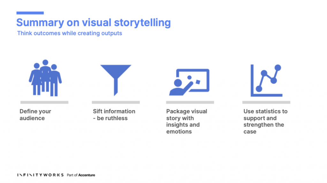
Task: Click the three-people audience icon
Action: tap(45, 78)
